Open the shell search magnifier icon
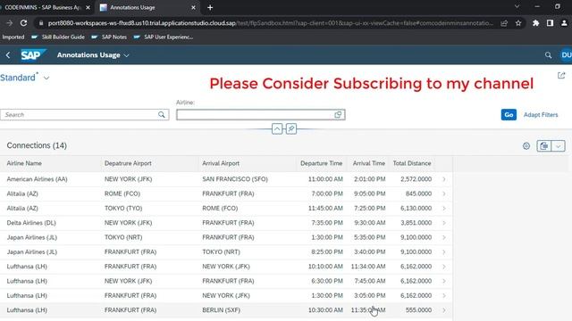The width and height of the screenshot is (572, 321). tap(548, 55)
